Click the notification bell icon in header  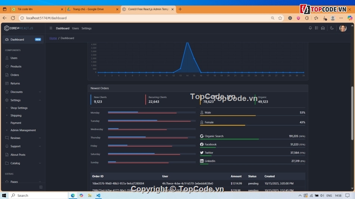310,28
